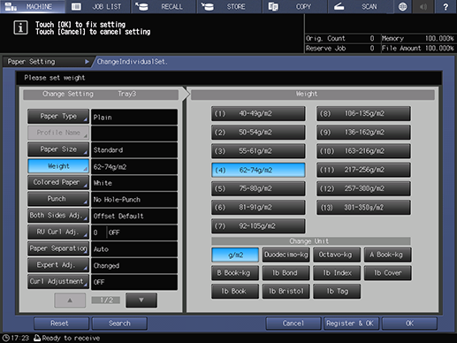This screenshot has width=457, height=343.
Task: Select weight 75-80g/m2 option
Action: pyautogui.click(x=258, y=188)
